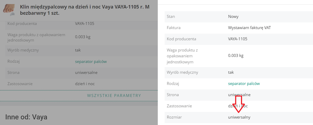This screenshot has height=125, width=313.
Task: Click 'VAYA-1105' producer code in left list
Action: pos(85,23)
